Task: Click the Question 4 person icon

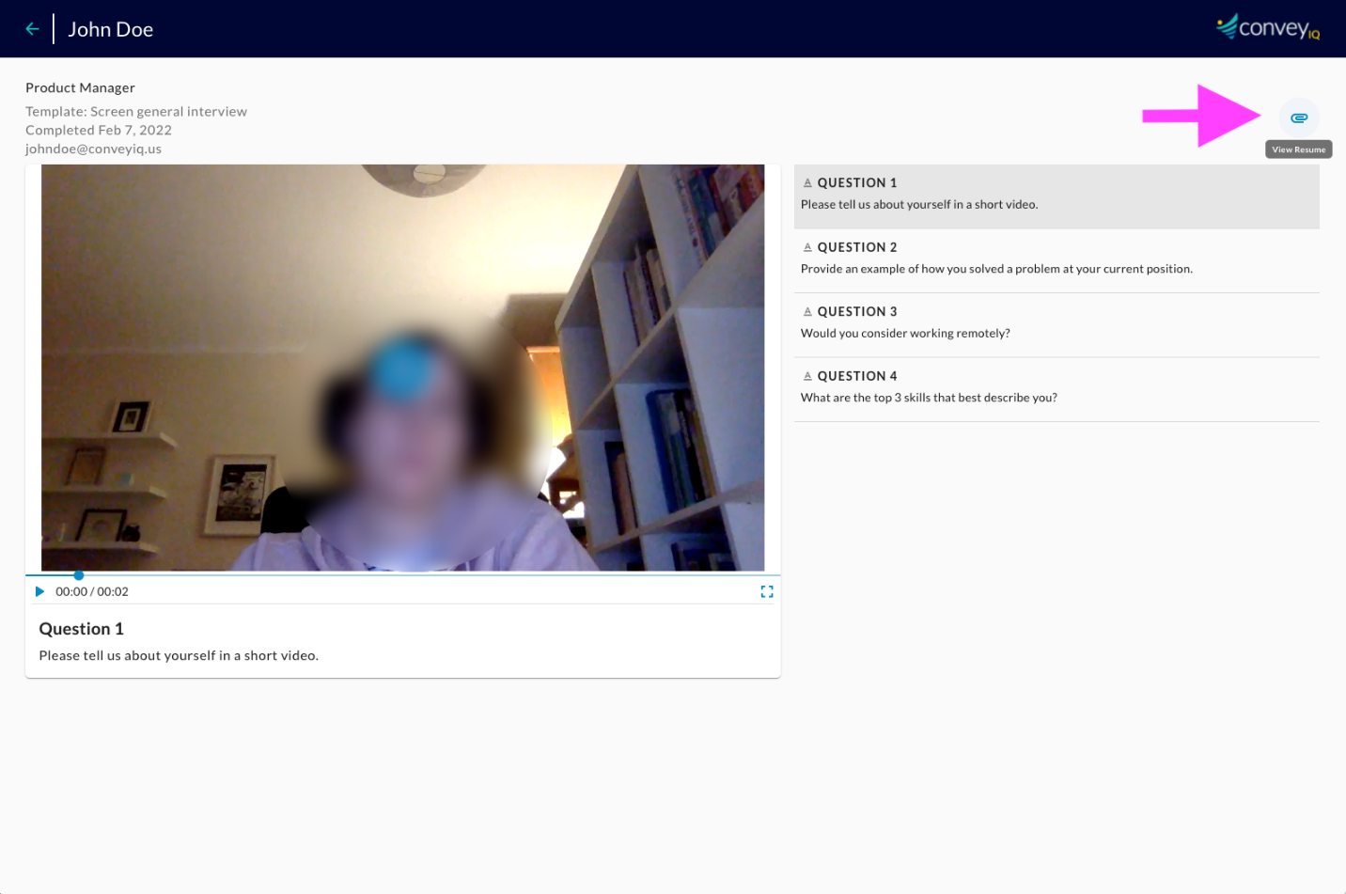Action: click(807, 376)
